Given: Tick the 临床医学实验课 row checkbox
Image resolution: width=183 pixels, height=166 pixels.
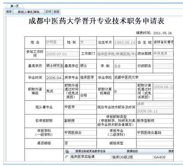Looking at the screenshot, I should pyautogui.click(x=67, y=157).
